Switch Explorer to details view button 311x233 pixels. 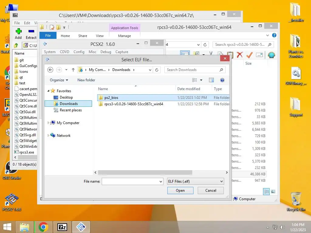pyautogui.click(x=266, y=191)
